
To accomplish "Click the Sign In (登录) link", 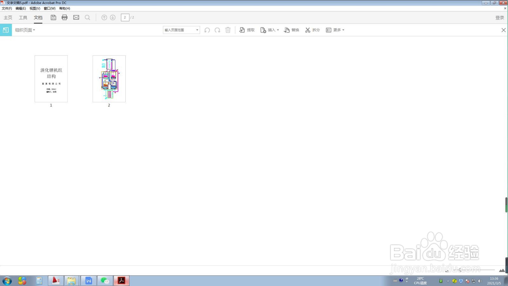I will (x=500, y=17).
